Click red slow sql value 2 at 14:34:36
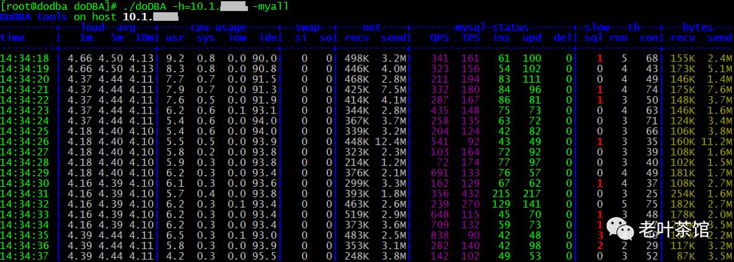Viewport: 734px width, 262px height. tap(600, 245)
